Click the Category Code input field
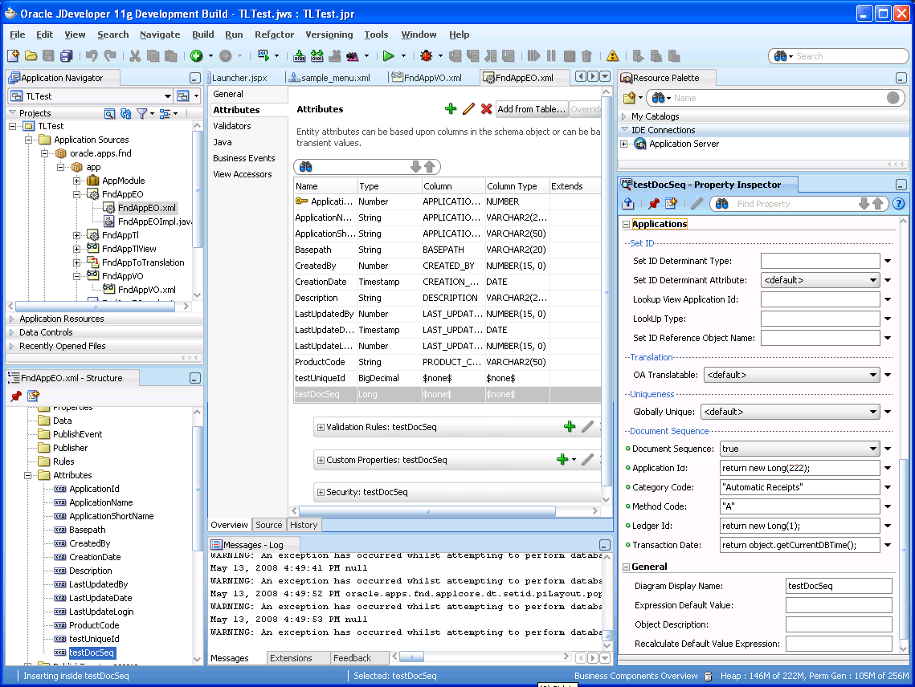Viewport: 915px width, 687px height. (x=799, y=487)
